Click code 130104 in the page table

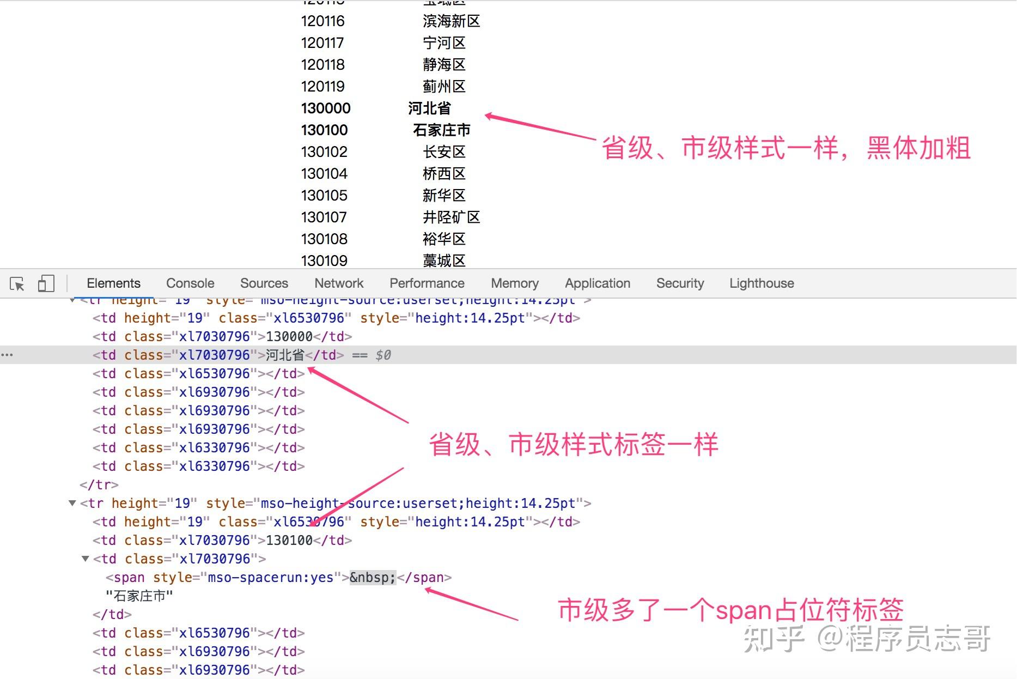pos(324,173)
